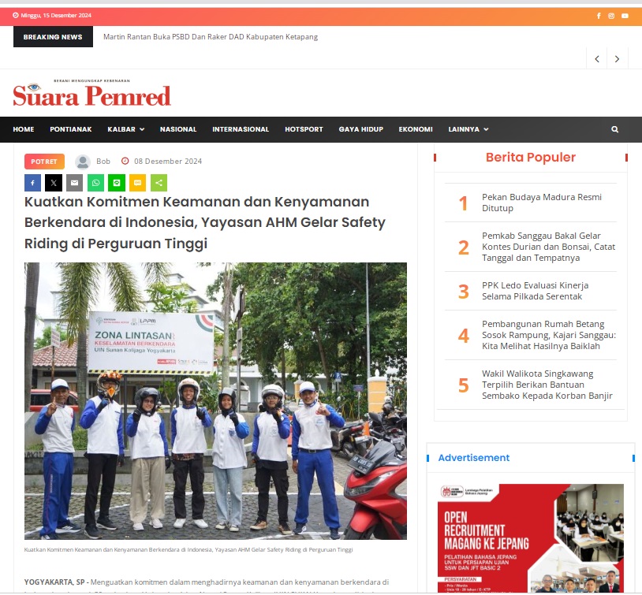Open the EKONOMI section
Viewport: 642px width, 595px height.
click(416, 129)
